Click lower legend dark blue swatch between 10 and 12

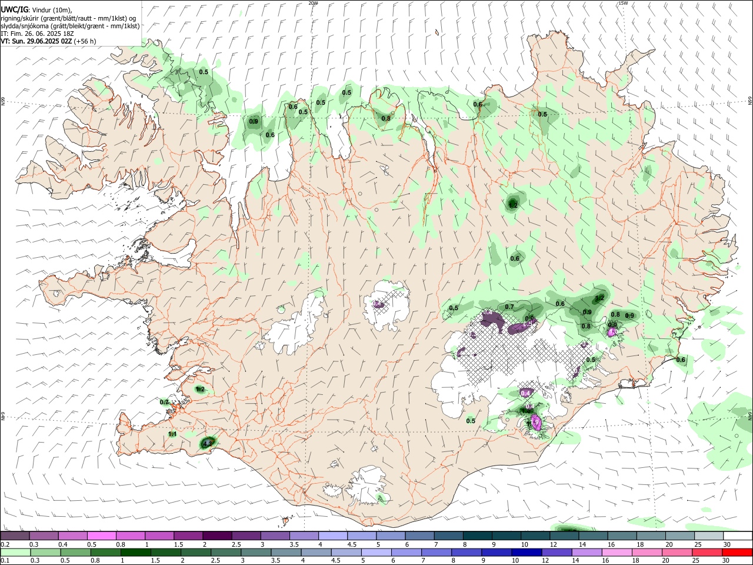(527, 552)
